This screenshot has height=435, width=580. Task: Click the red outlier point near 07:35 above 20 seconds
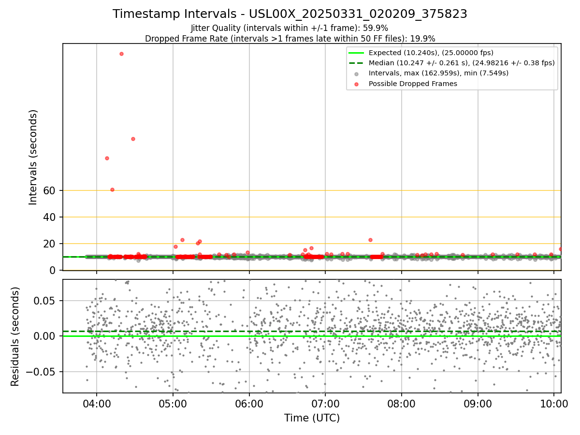click(370, 240)
